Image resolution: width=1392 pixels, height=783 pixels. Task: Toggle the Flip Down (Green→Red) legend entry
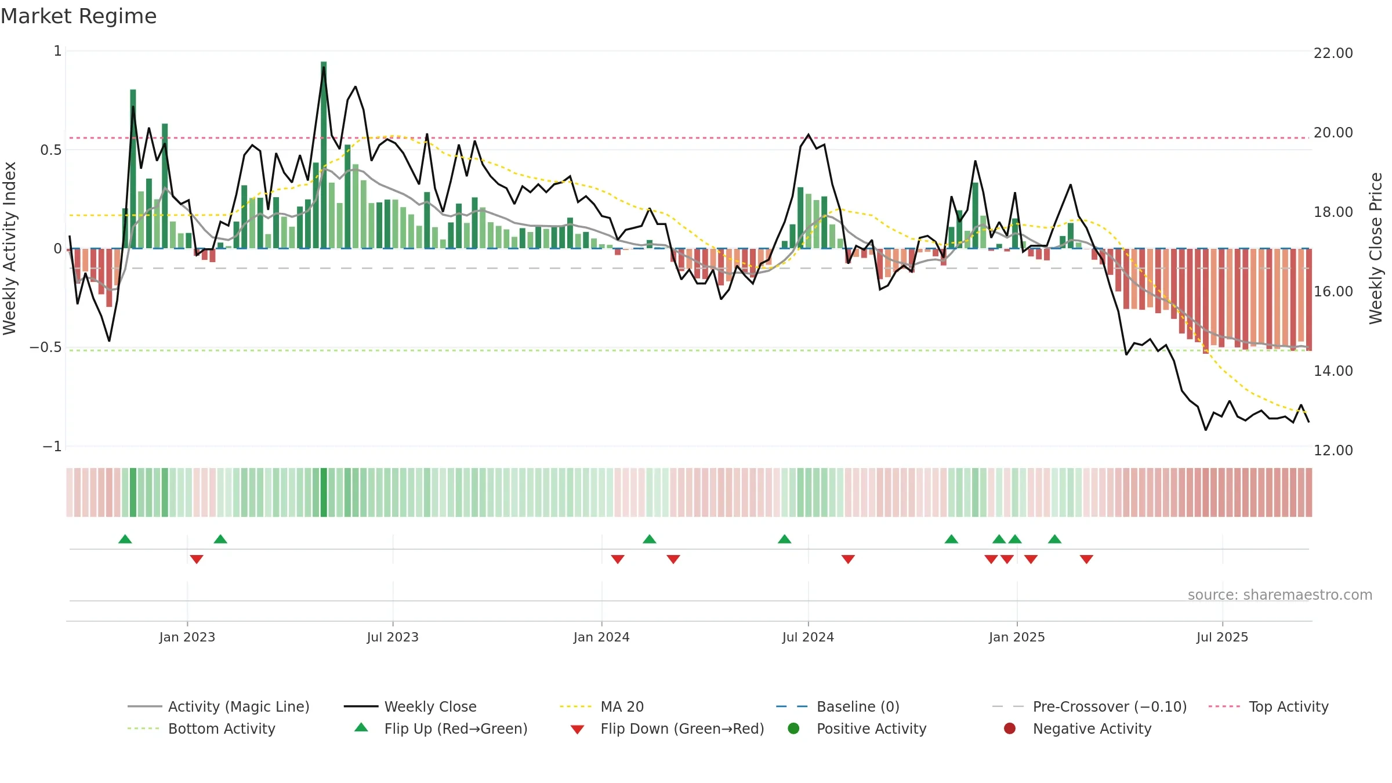(x=667, y=728)
